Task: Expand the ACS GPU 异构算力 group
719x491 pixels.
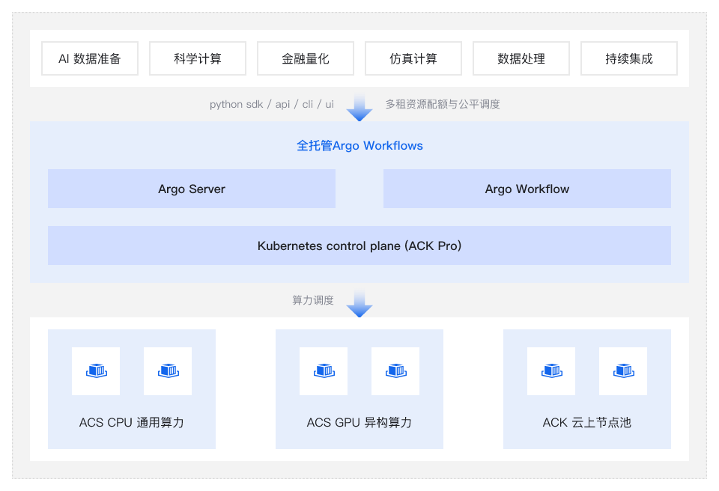Action: click(x=359, y=422)
